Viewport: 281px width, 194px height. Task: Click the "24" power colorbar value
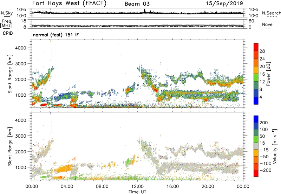pyautogui.click(x=262, y=59)
